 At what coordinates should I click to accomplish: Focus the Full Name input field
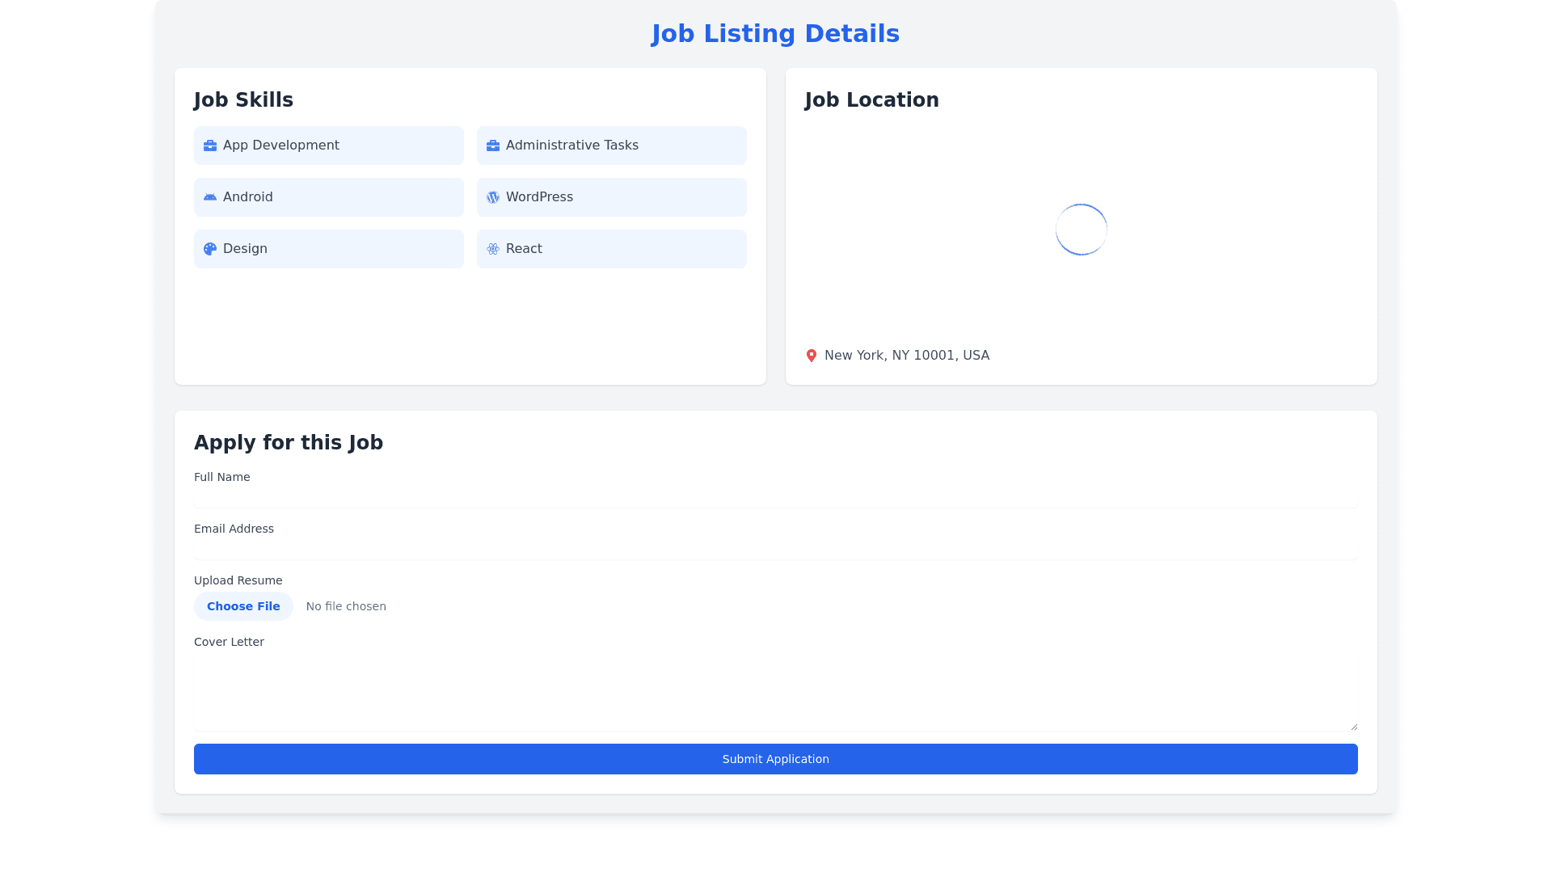coord(775,498)
